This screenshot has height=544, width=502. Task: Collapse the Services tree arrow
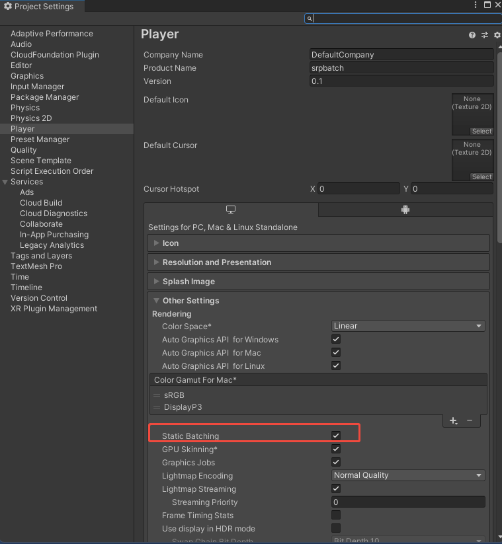pos(5,182)
